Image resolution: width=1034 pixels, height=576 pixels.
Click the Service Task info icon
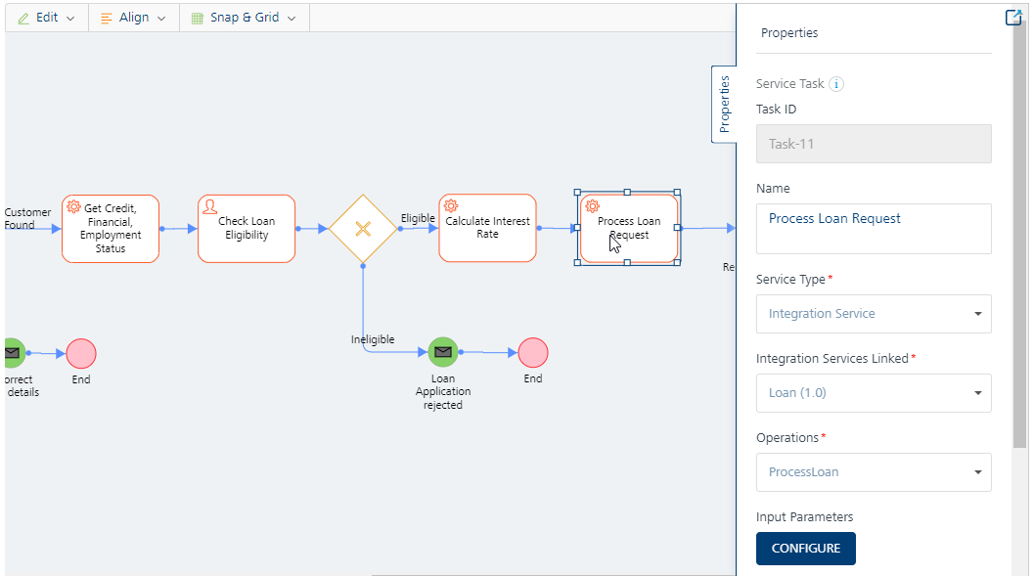click(836, 84)
